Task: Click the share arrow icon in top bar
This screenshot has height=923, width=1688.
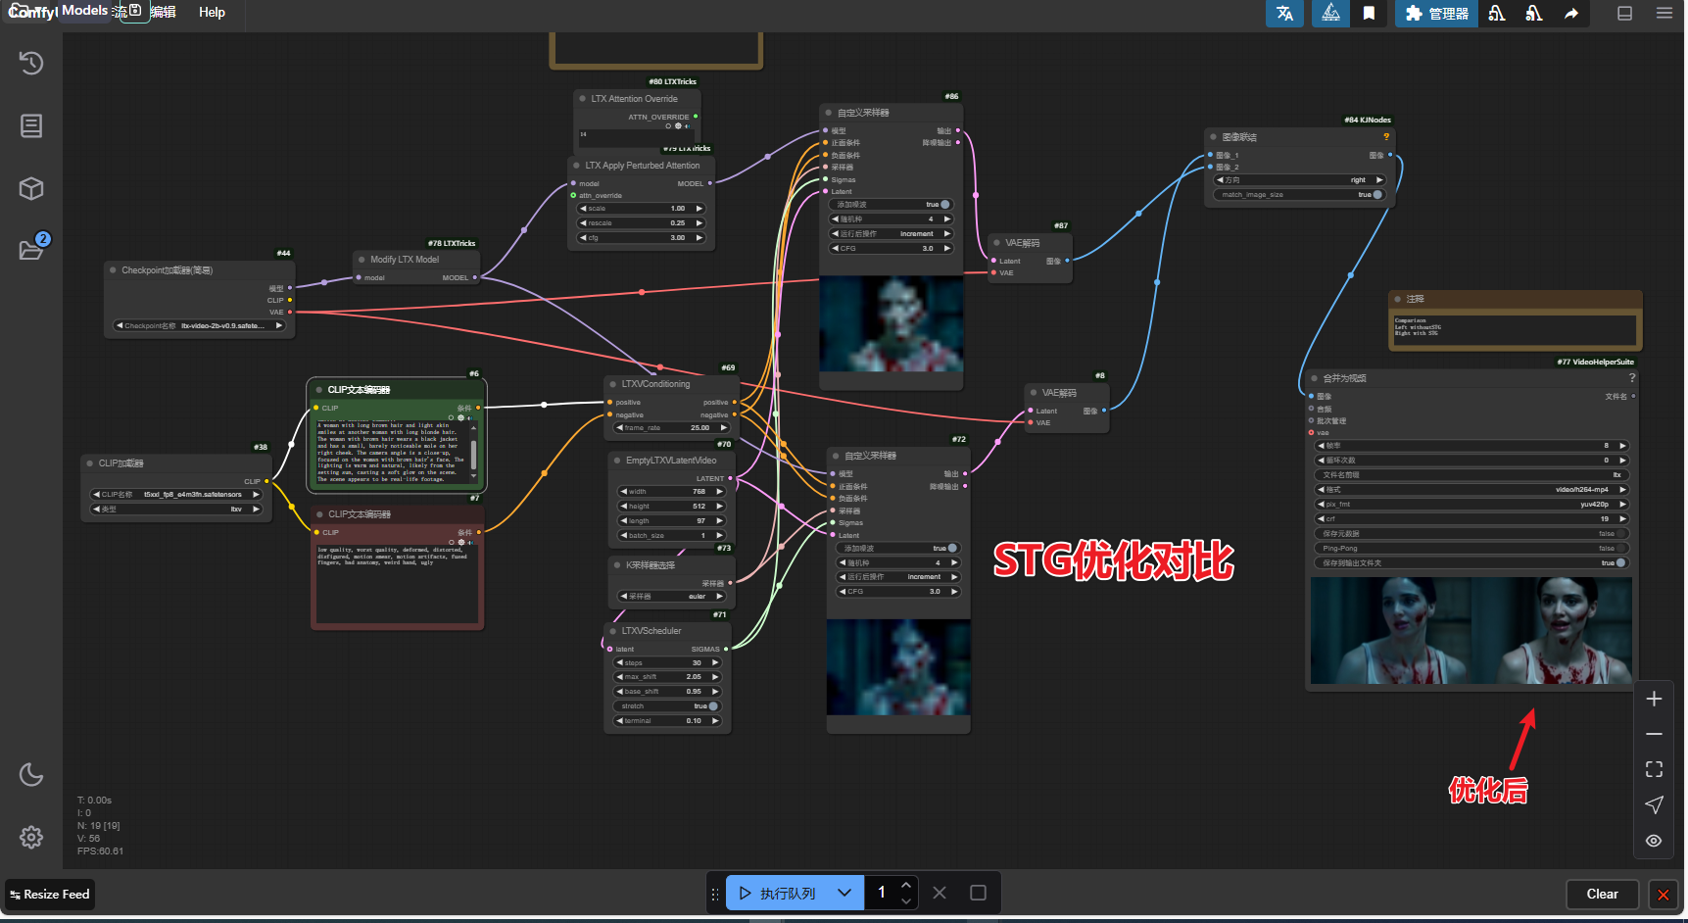Action: point(1571,14)
